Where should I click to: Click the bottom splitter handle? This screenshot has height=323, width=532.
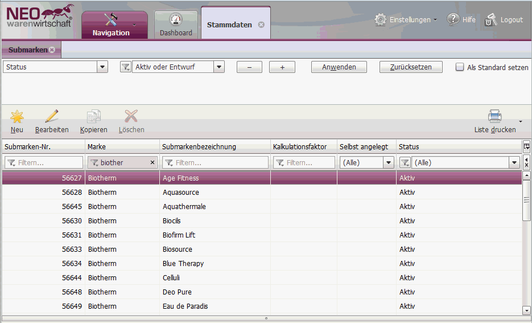tap(266, 318)
